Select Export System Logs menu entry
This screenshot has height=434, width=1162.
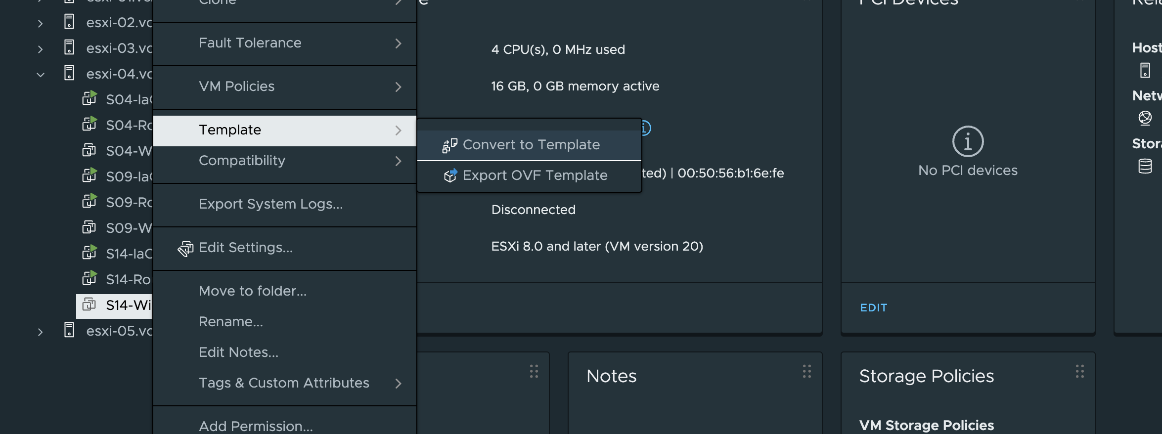point(270,204)
